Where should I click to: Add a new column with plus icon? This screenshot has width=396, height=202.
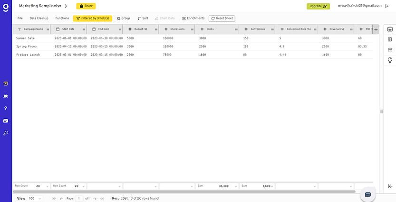tap(376, 29)
